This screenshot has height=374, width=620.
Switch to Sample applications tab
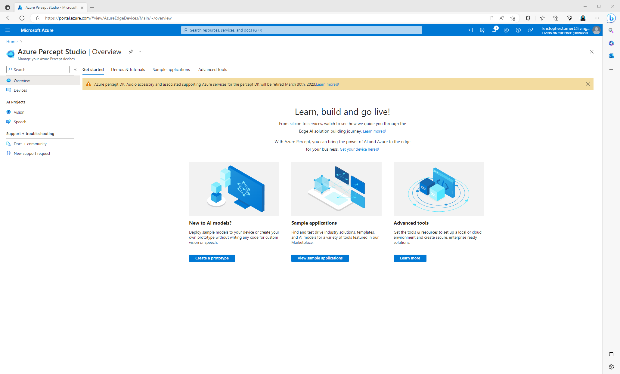click(171, 69)
